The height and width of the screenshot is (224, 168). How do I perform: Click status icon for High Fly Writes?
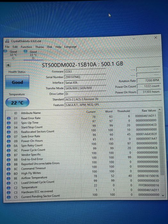pyautogui.click(x=9, y=173)
